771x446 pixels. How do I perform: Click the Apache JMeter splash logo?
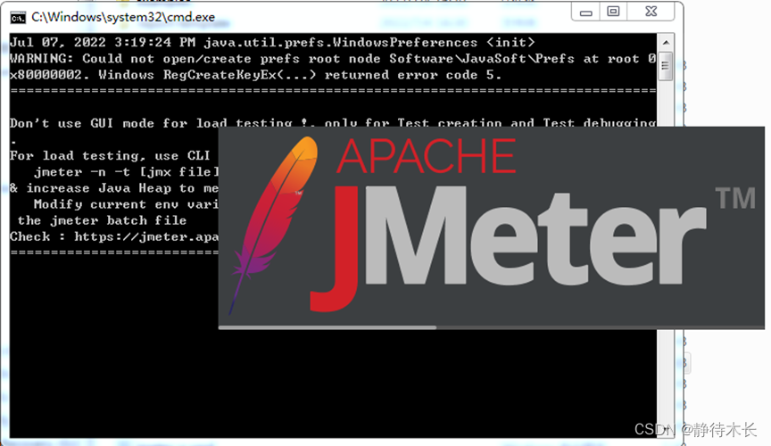tap(491, 227)
